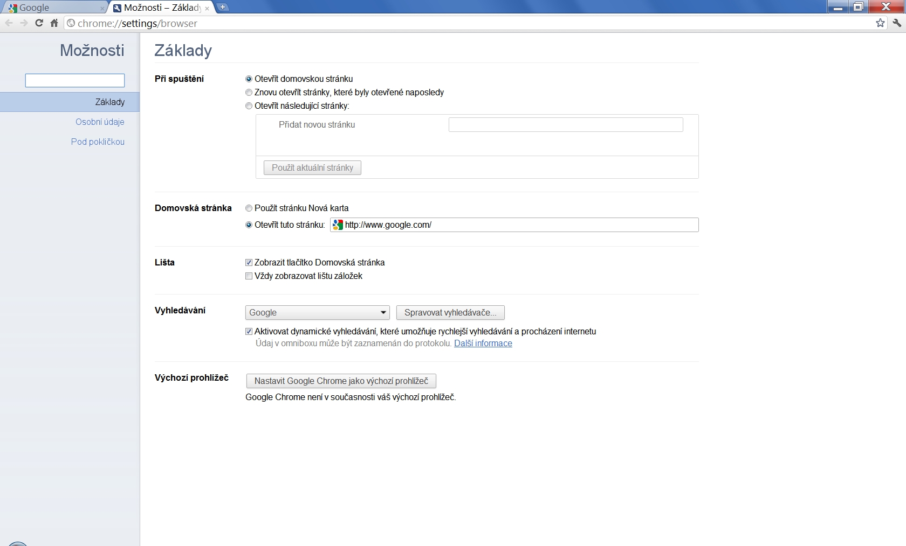Viewport: 906px width, 546px height.
Task: Click the browser Back arrow
Action: (9, 23)
